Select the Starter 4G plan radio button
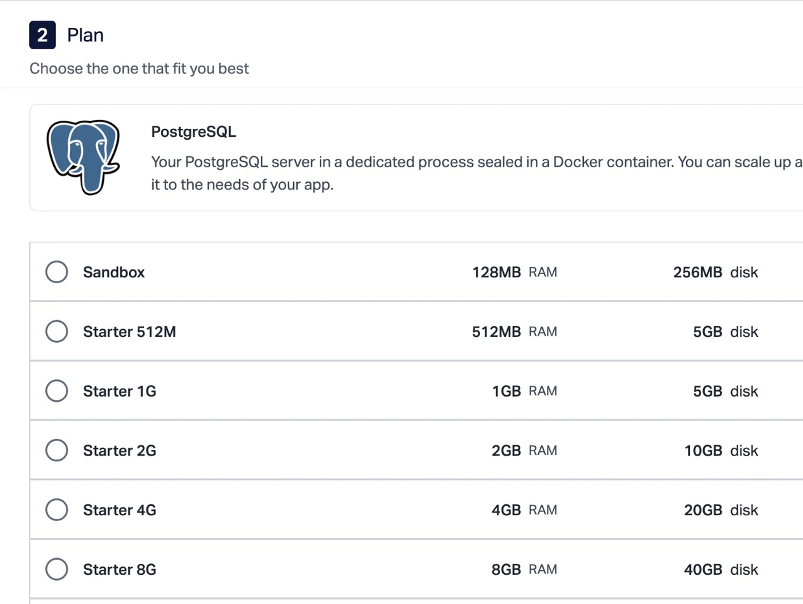Screen dimensions: 803x604 click(x=56, y=509)
